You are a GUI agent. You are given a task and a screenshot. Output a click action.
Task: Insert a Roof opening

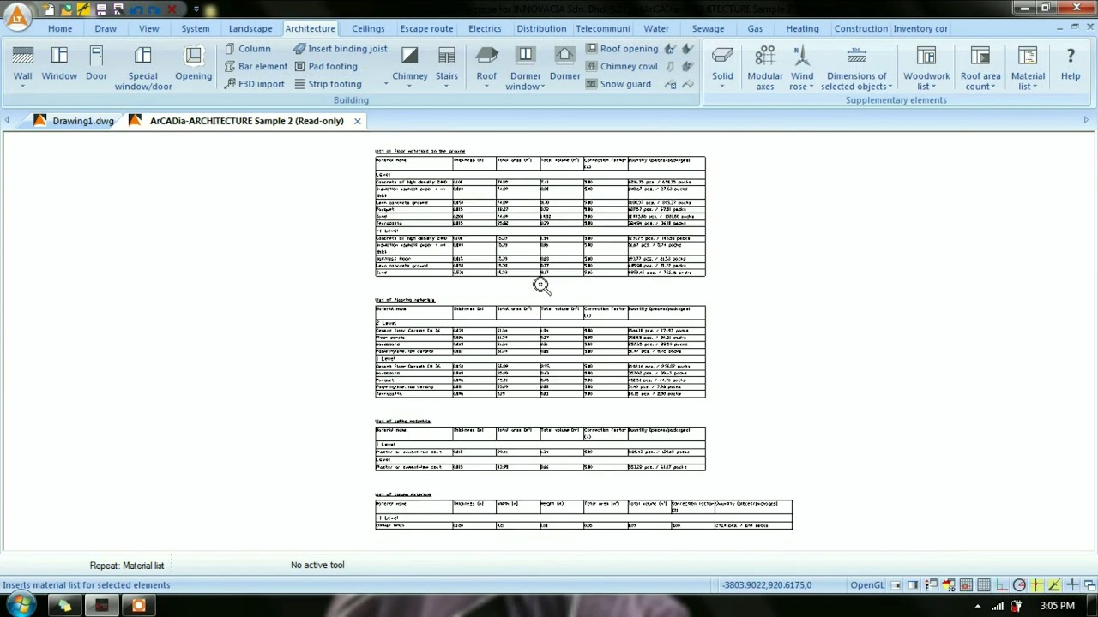coord(622,49)
